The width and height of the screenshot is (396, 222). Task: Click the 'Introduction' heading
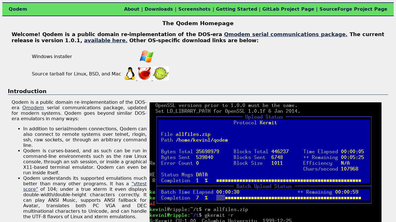click(x=27, y=91)
